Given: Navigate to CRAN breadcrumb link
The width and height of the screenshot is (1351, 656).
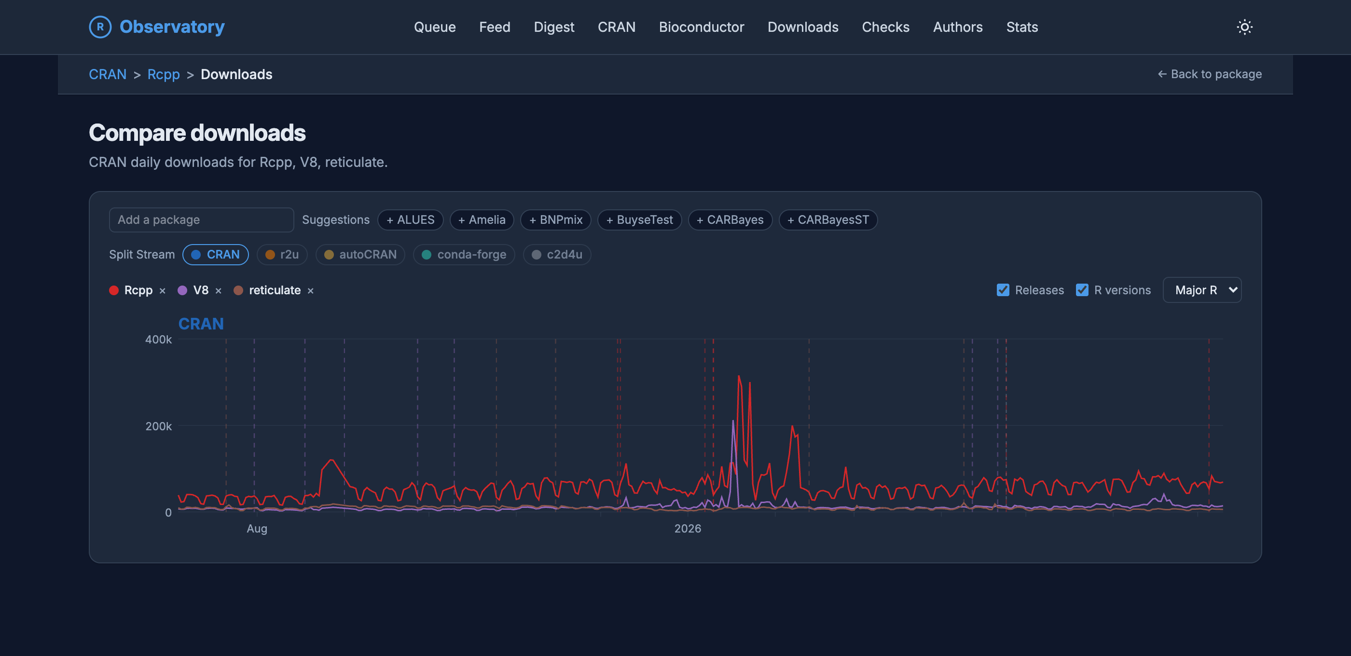Looking at the screenshot, I should (x=108, y=74).
